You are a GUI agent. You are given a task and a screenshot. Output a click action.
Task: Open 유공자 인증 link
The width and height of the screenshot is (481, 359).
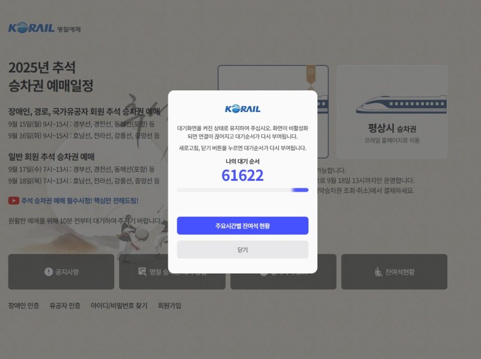65,305
